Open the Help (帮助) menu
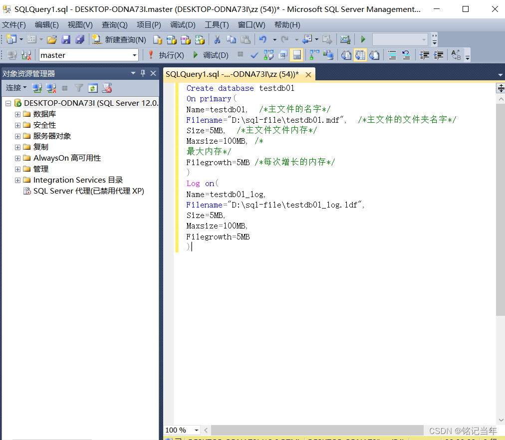Image resolution: width=505 pixels, height=440 pixels. [287, 25]
